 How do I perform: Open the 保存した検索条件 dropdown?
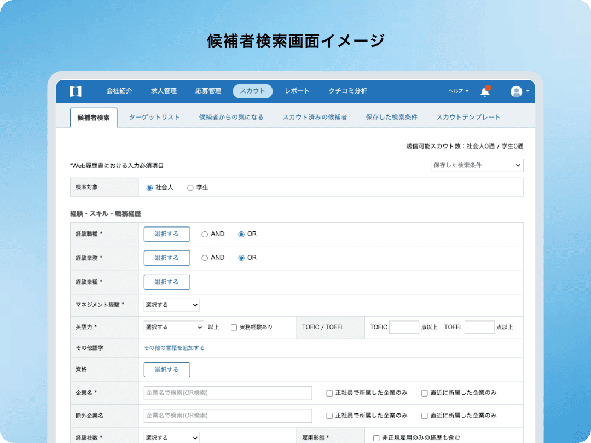coord(477,165)
